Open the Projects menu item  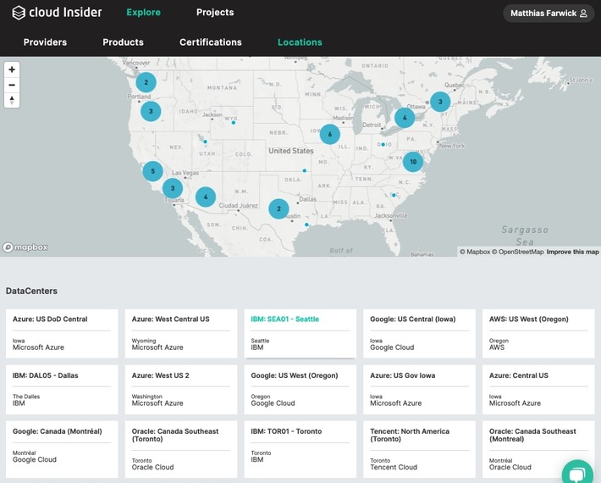[215, 13]
